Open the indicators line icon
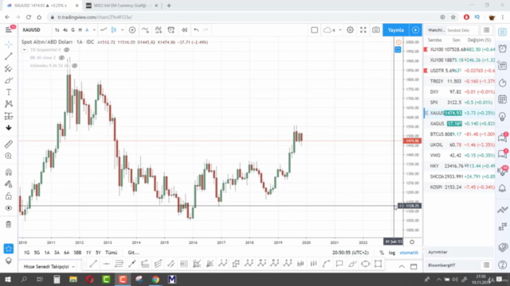 (x=145, y=30)
